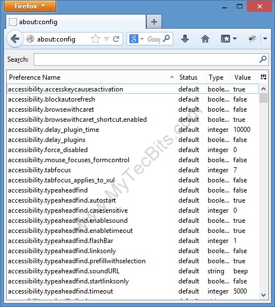Screen dimensions: 275x307
Task: Sort by Preference Name column header
Action: point(92,77)
